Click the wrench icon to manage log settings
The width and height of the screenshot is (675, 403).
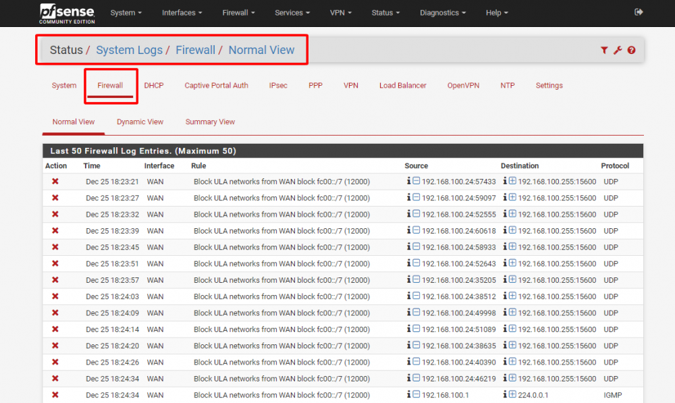click(617, 50)
